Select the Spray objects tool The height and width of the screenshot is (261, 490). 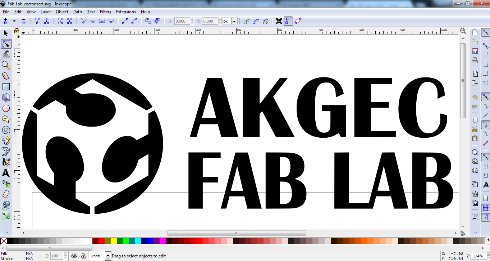coord(6,184)
